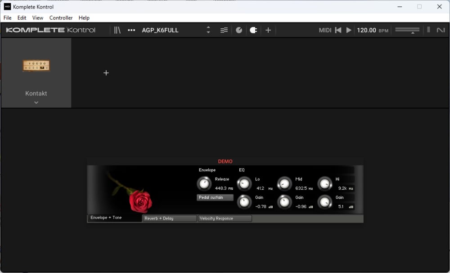
Task: Click the 9.2k Hz Hi value
Action: click(x=346, y=188)
